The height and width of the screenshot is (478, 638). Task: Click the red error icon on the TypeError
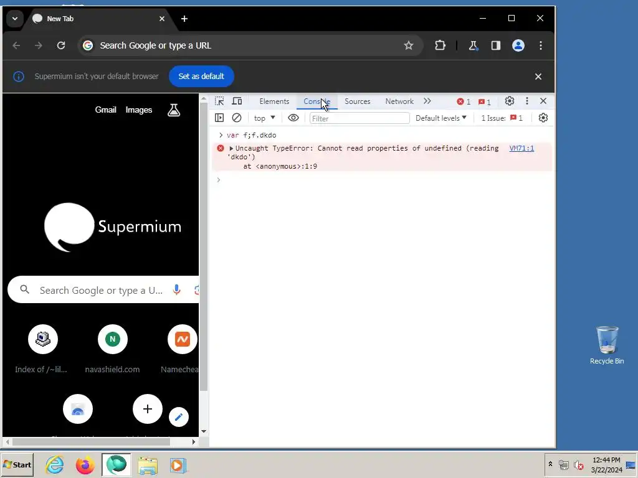coord(221,148)
